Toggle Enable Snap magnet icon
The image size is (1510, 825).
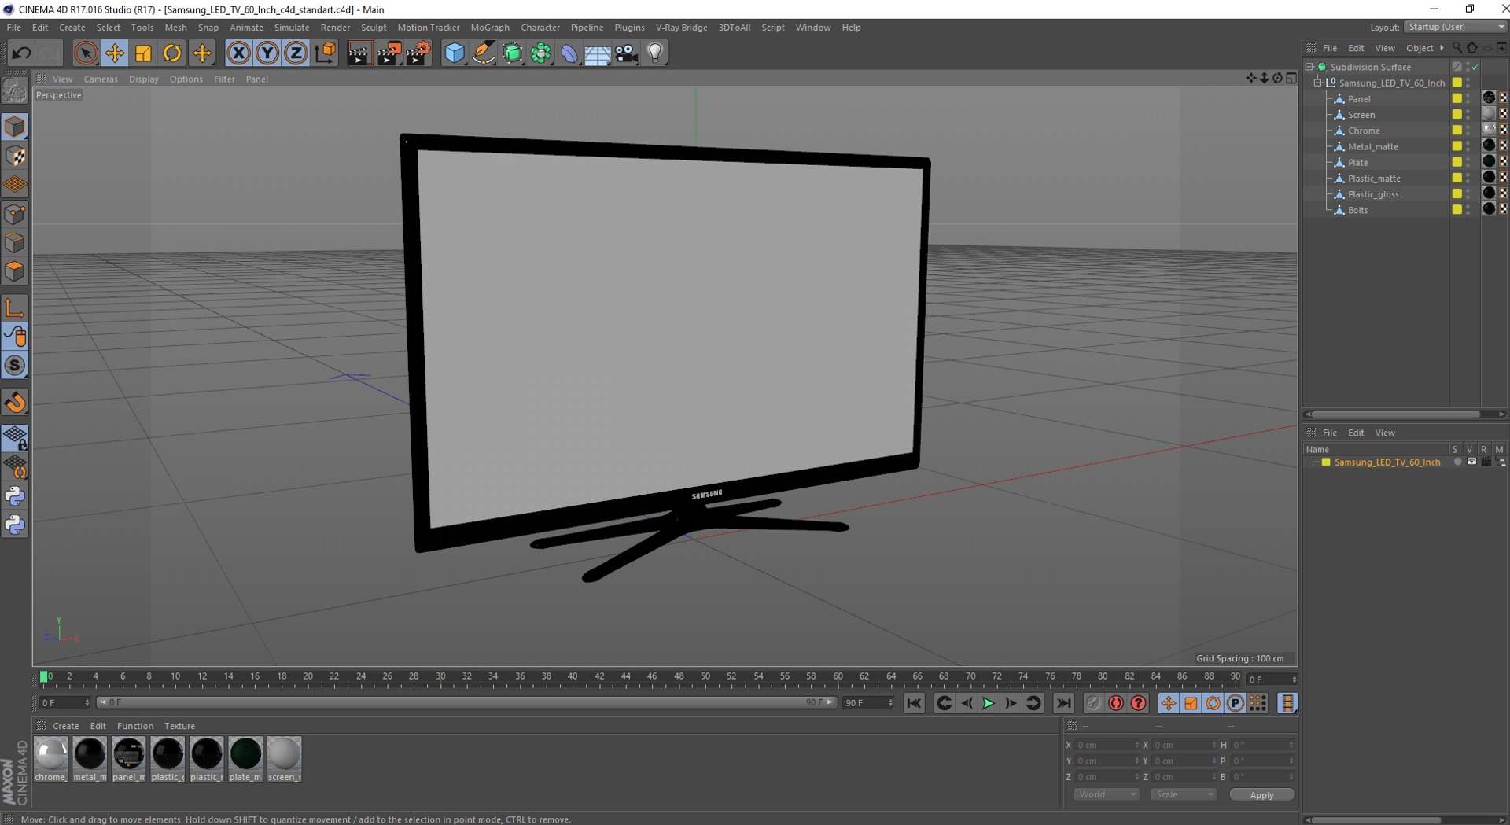pyautogui.click(x=15, y=403)
